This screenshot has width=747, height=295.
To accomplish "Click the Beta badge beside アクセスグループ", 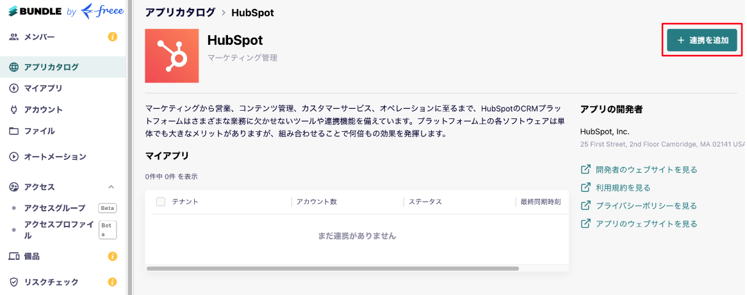I will point(107,208).
